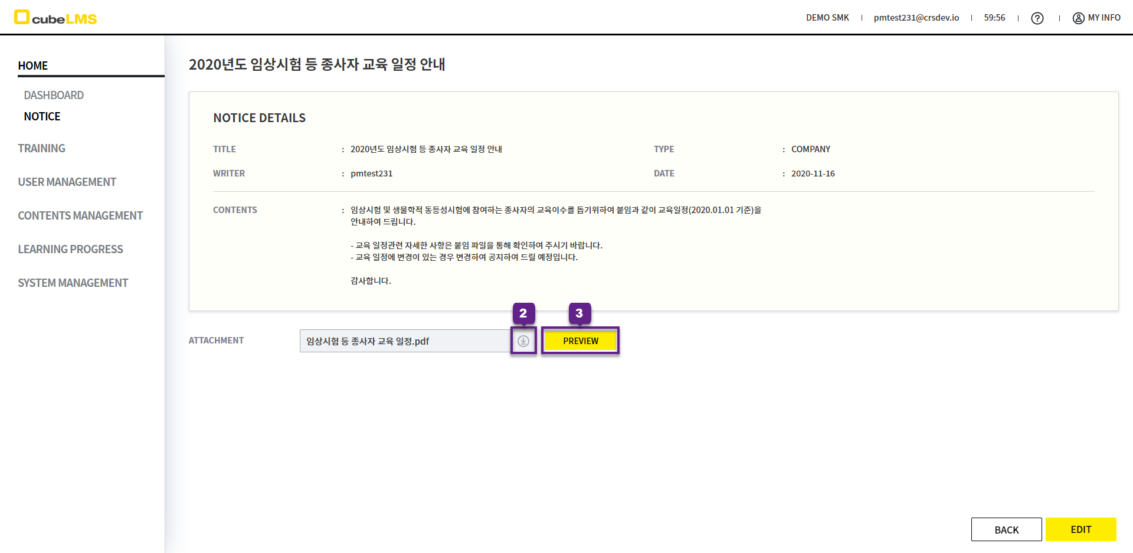Open the help question mark icon

click(1037, 18)
